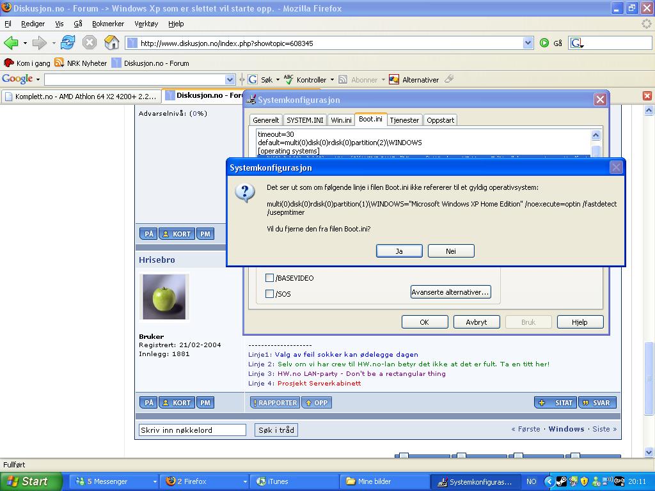Click the green Gå go icon
Screen dimensions: 655x491
[x=544, y=43]
